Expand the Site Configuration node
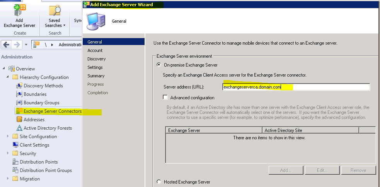Viewport: 380px width, 187px height. (x=8, y=136)
